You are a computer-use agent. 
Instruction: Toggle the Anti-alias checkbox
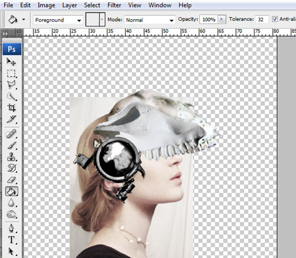(x=275, y=19)
